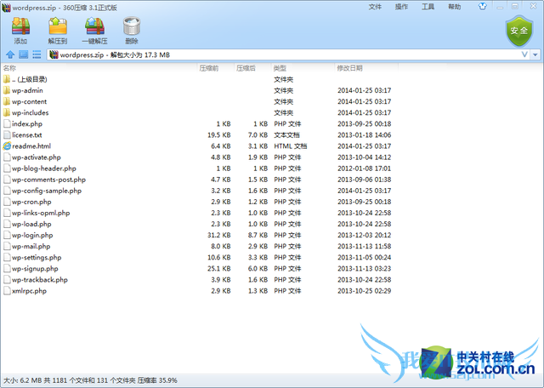Viewport: 544px width, 388px height.
Task: Click the green 安全 shield badge
Action: [x=518, y=31]
